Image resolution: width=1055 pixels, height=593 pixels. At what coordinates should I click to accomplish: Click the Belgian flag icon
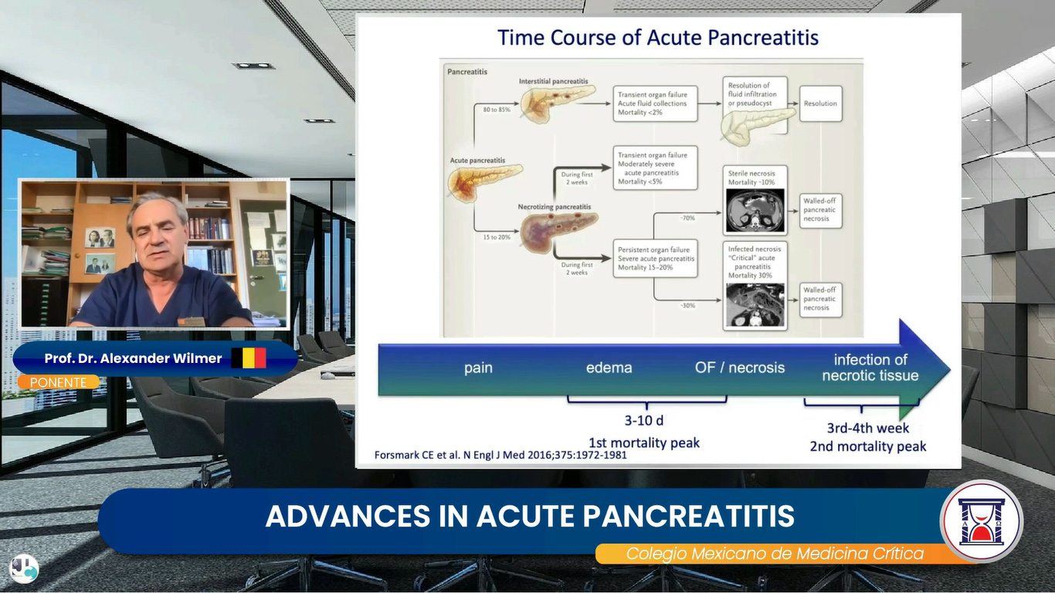pos(249,357)
